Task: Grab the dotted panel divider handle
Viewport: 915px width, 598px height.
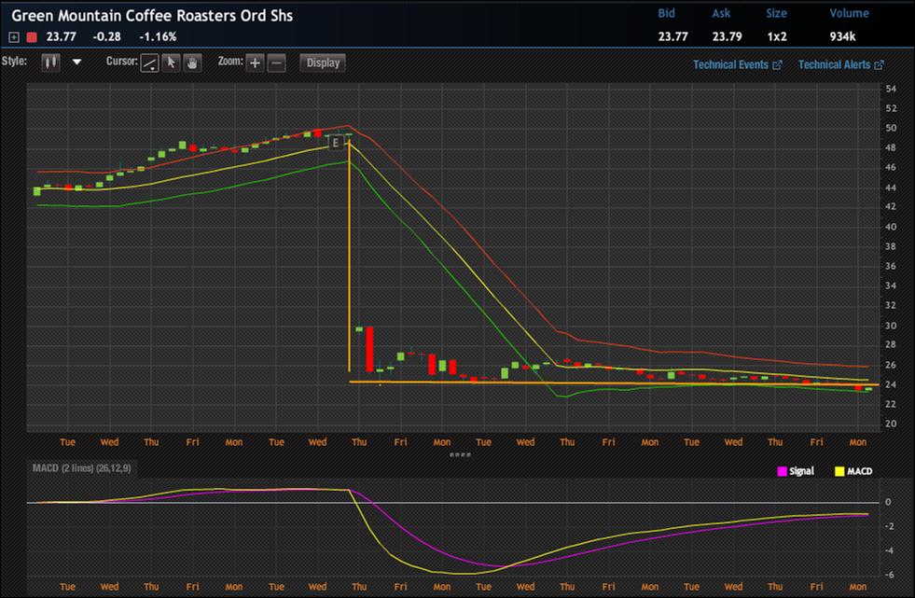Action: 460,455
